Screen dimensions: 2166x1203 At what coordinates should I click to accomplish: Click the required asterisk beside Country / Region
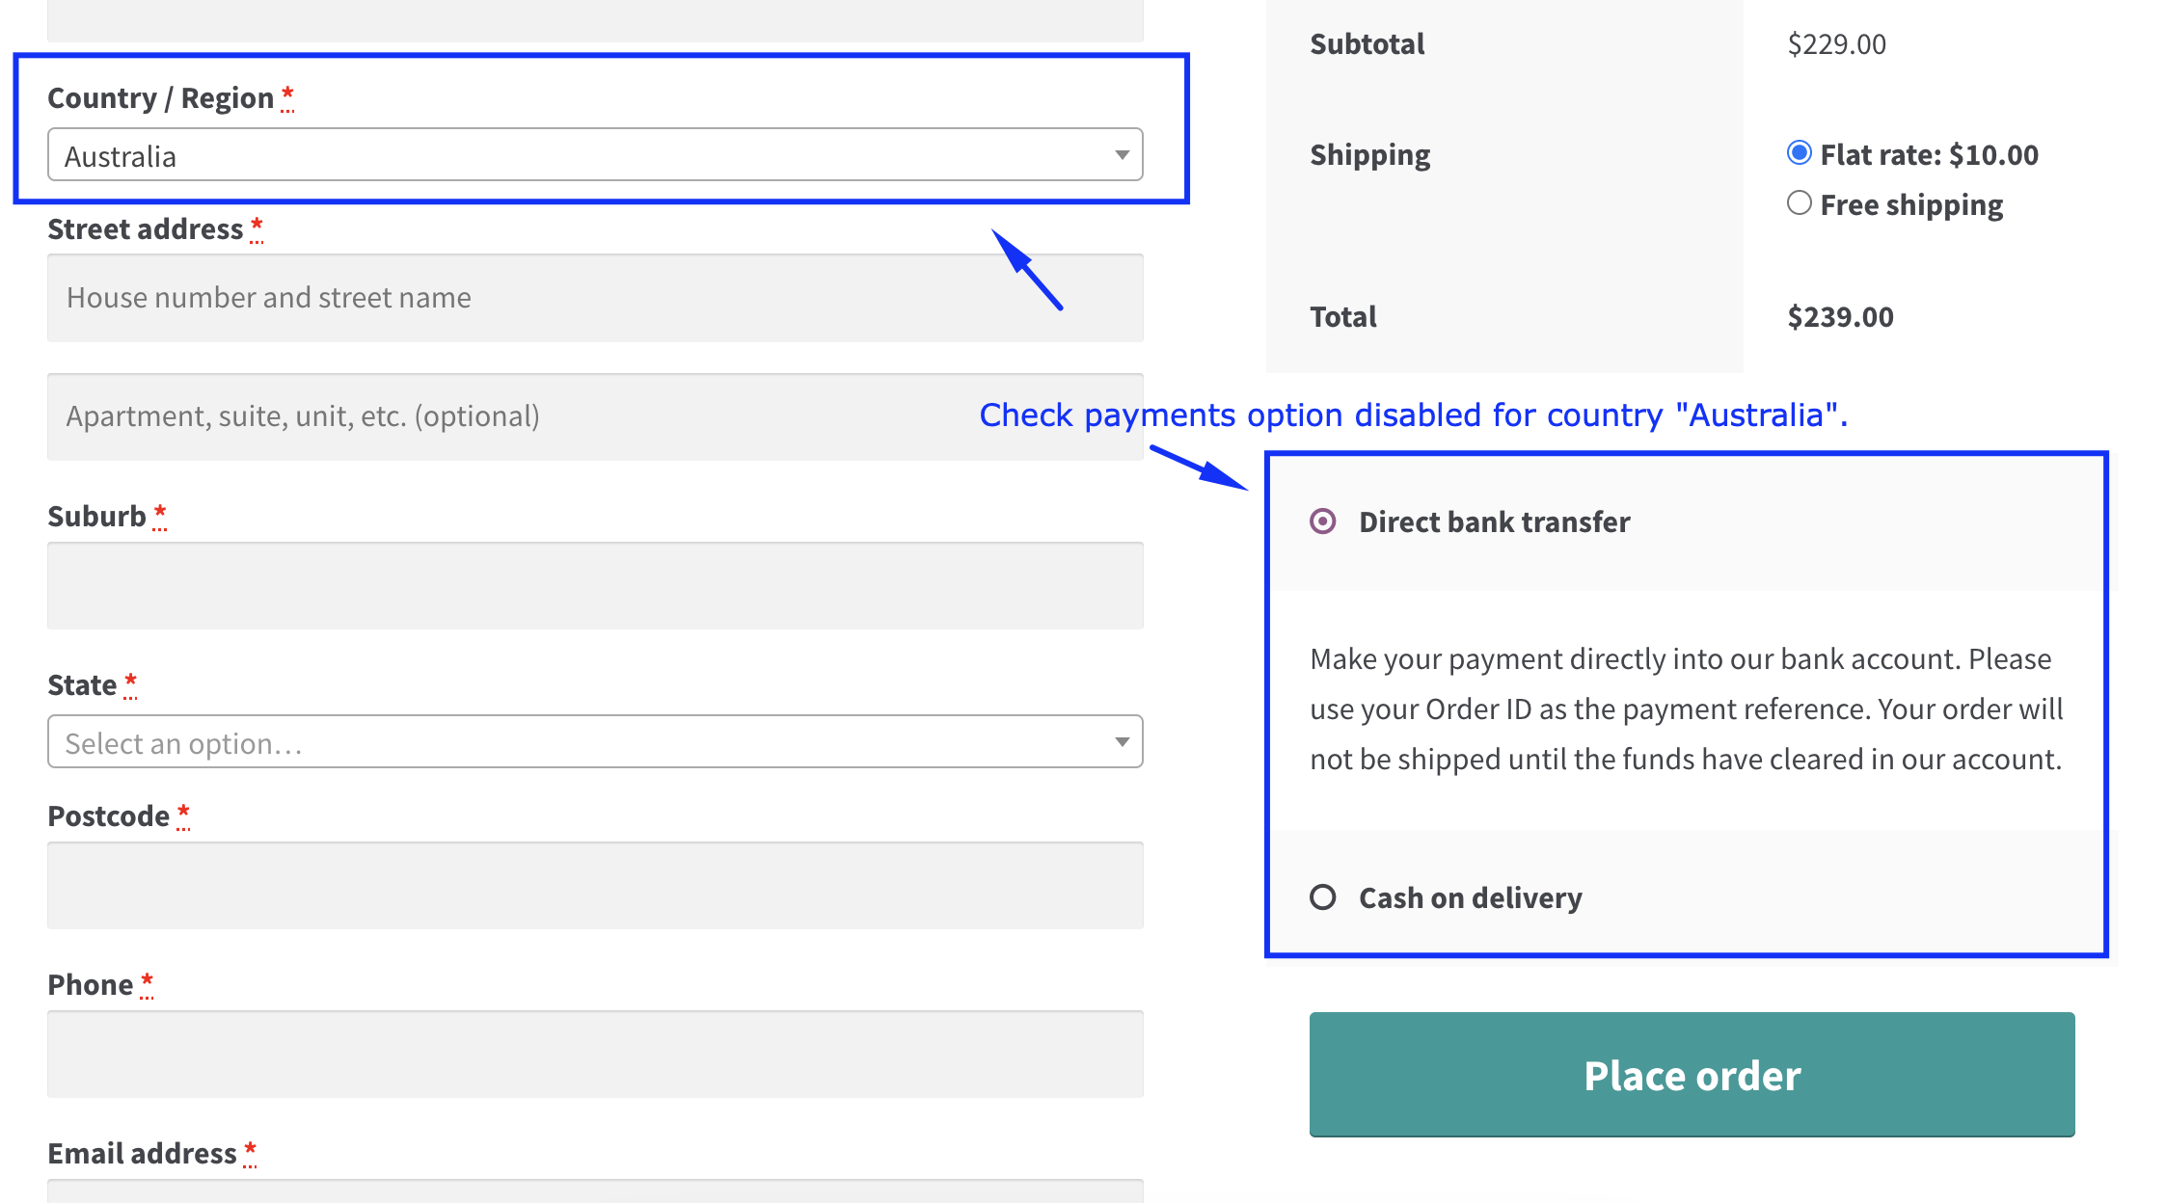coord(287,96)
